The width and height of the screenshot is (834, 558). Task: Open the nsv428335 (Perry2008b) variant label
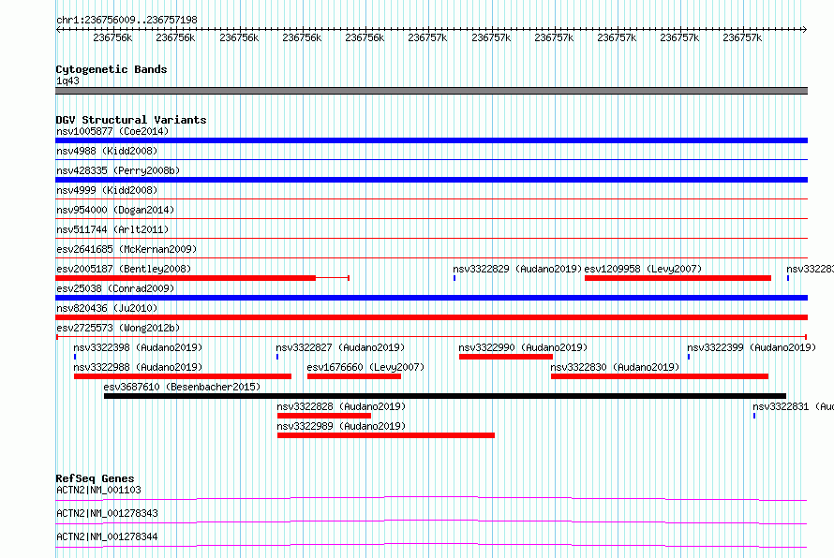click(118, 170)
